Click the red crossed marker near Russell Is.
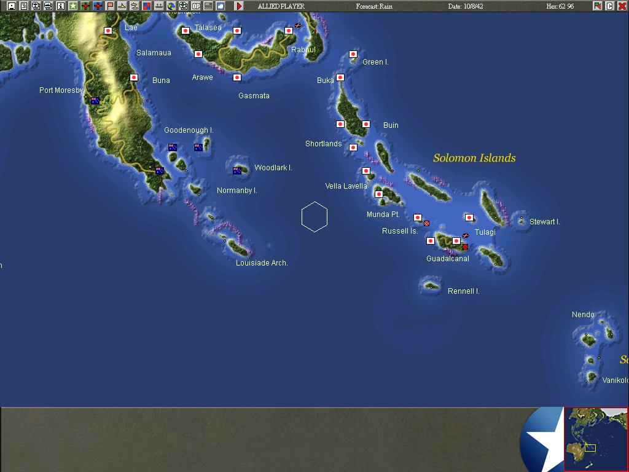629x472 pixels. (x=426, y=223)
